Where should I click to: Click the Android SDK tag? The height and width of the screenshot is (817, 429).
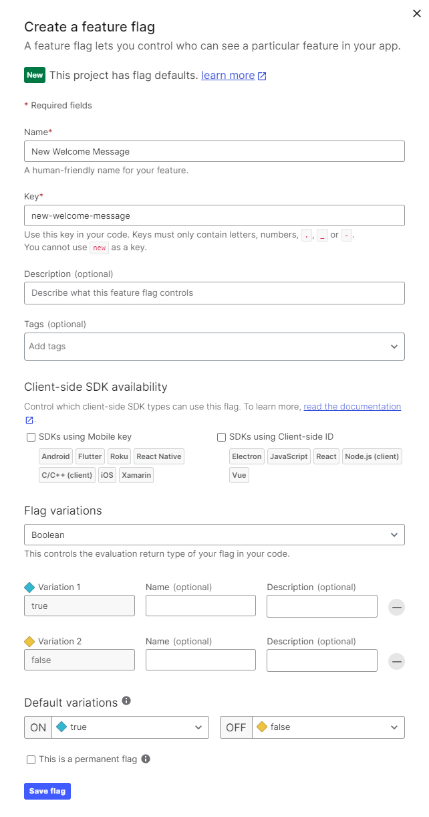pos(55,456)
